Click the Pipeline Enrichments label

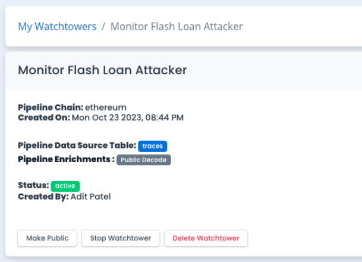coord(65,159)
